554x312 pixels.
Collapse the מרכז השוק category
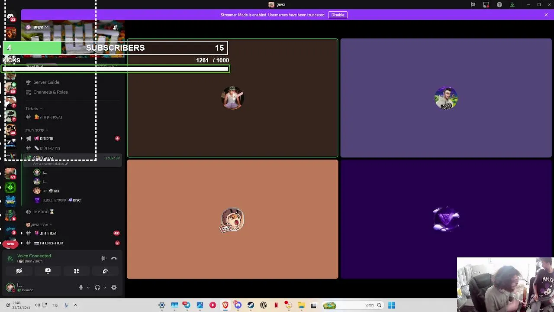(39, 225)
